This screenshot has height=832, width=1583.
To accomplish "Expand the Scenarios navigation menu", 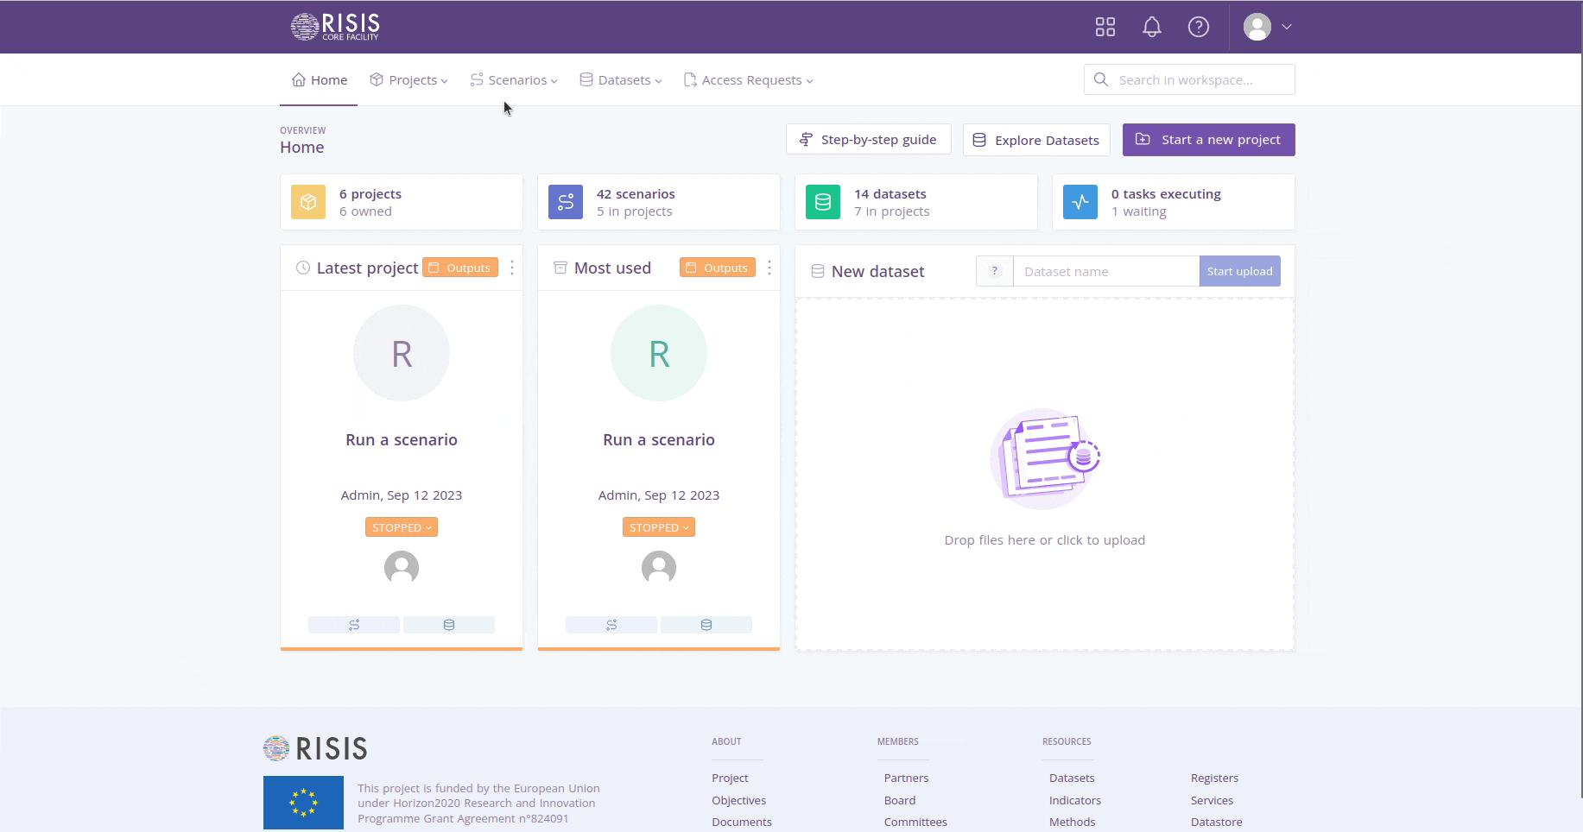I will (x=514, y=80).
